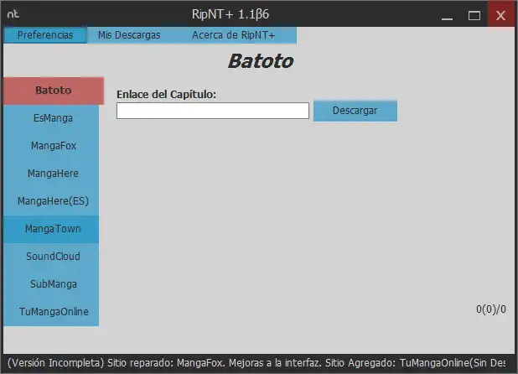Close the RipNT+ window

[501, 15]
